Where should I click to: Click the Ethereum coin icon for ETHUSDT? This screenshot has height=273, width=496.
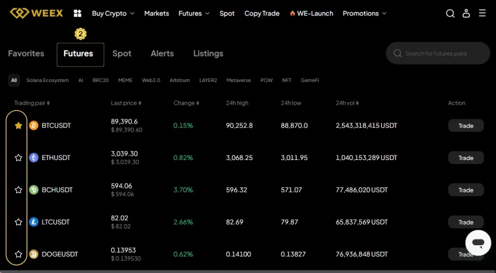pos(34,157)
